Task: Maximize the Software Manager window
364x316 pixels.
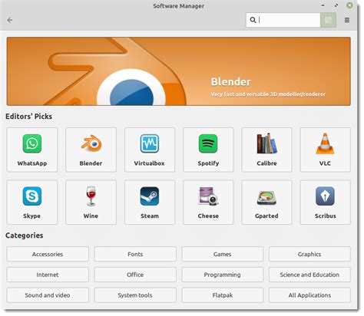Action: 336,5
